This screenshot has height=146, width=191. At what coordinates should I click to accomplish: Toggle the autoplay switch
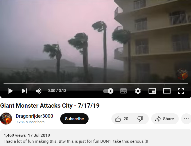click(108, 91)
